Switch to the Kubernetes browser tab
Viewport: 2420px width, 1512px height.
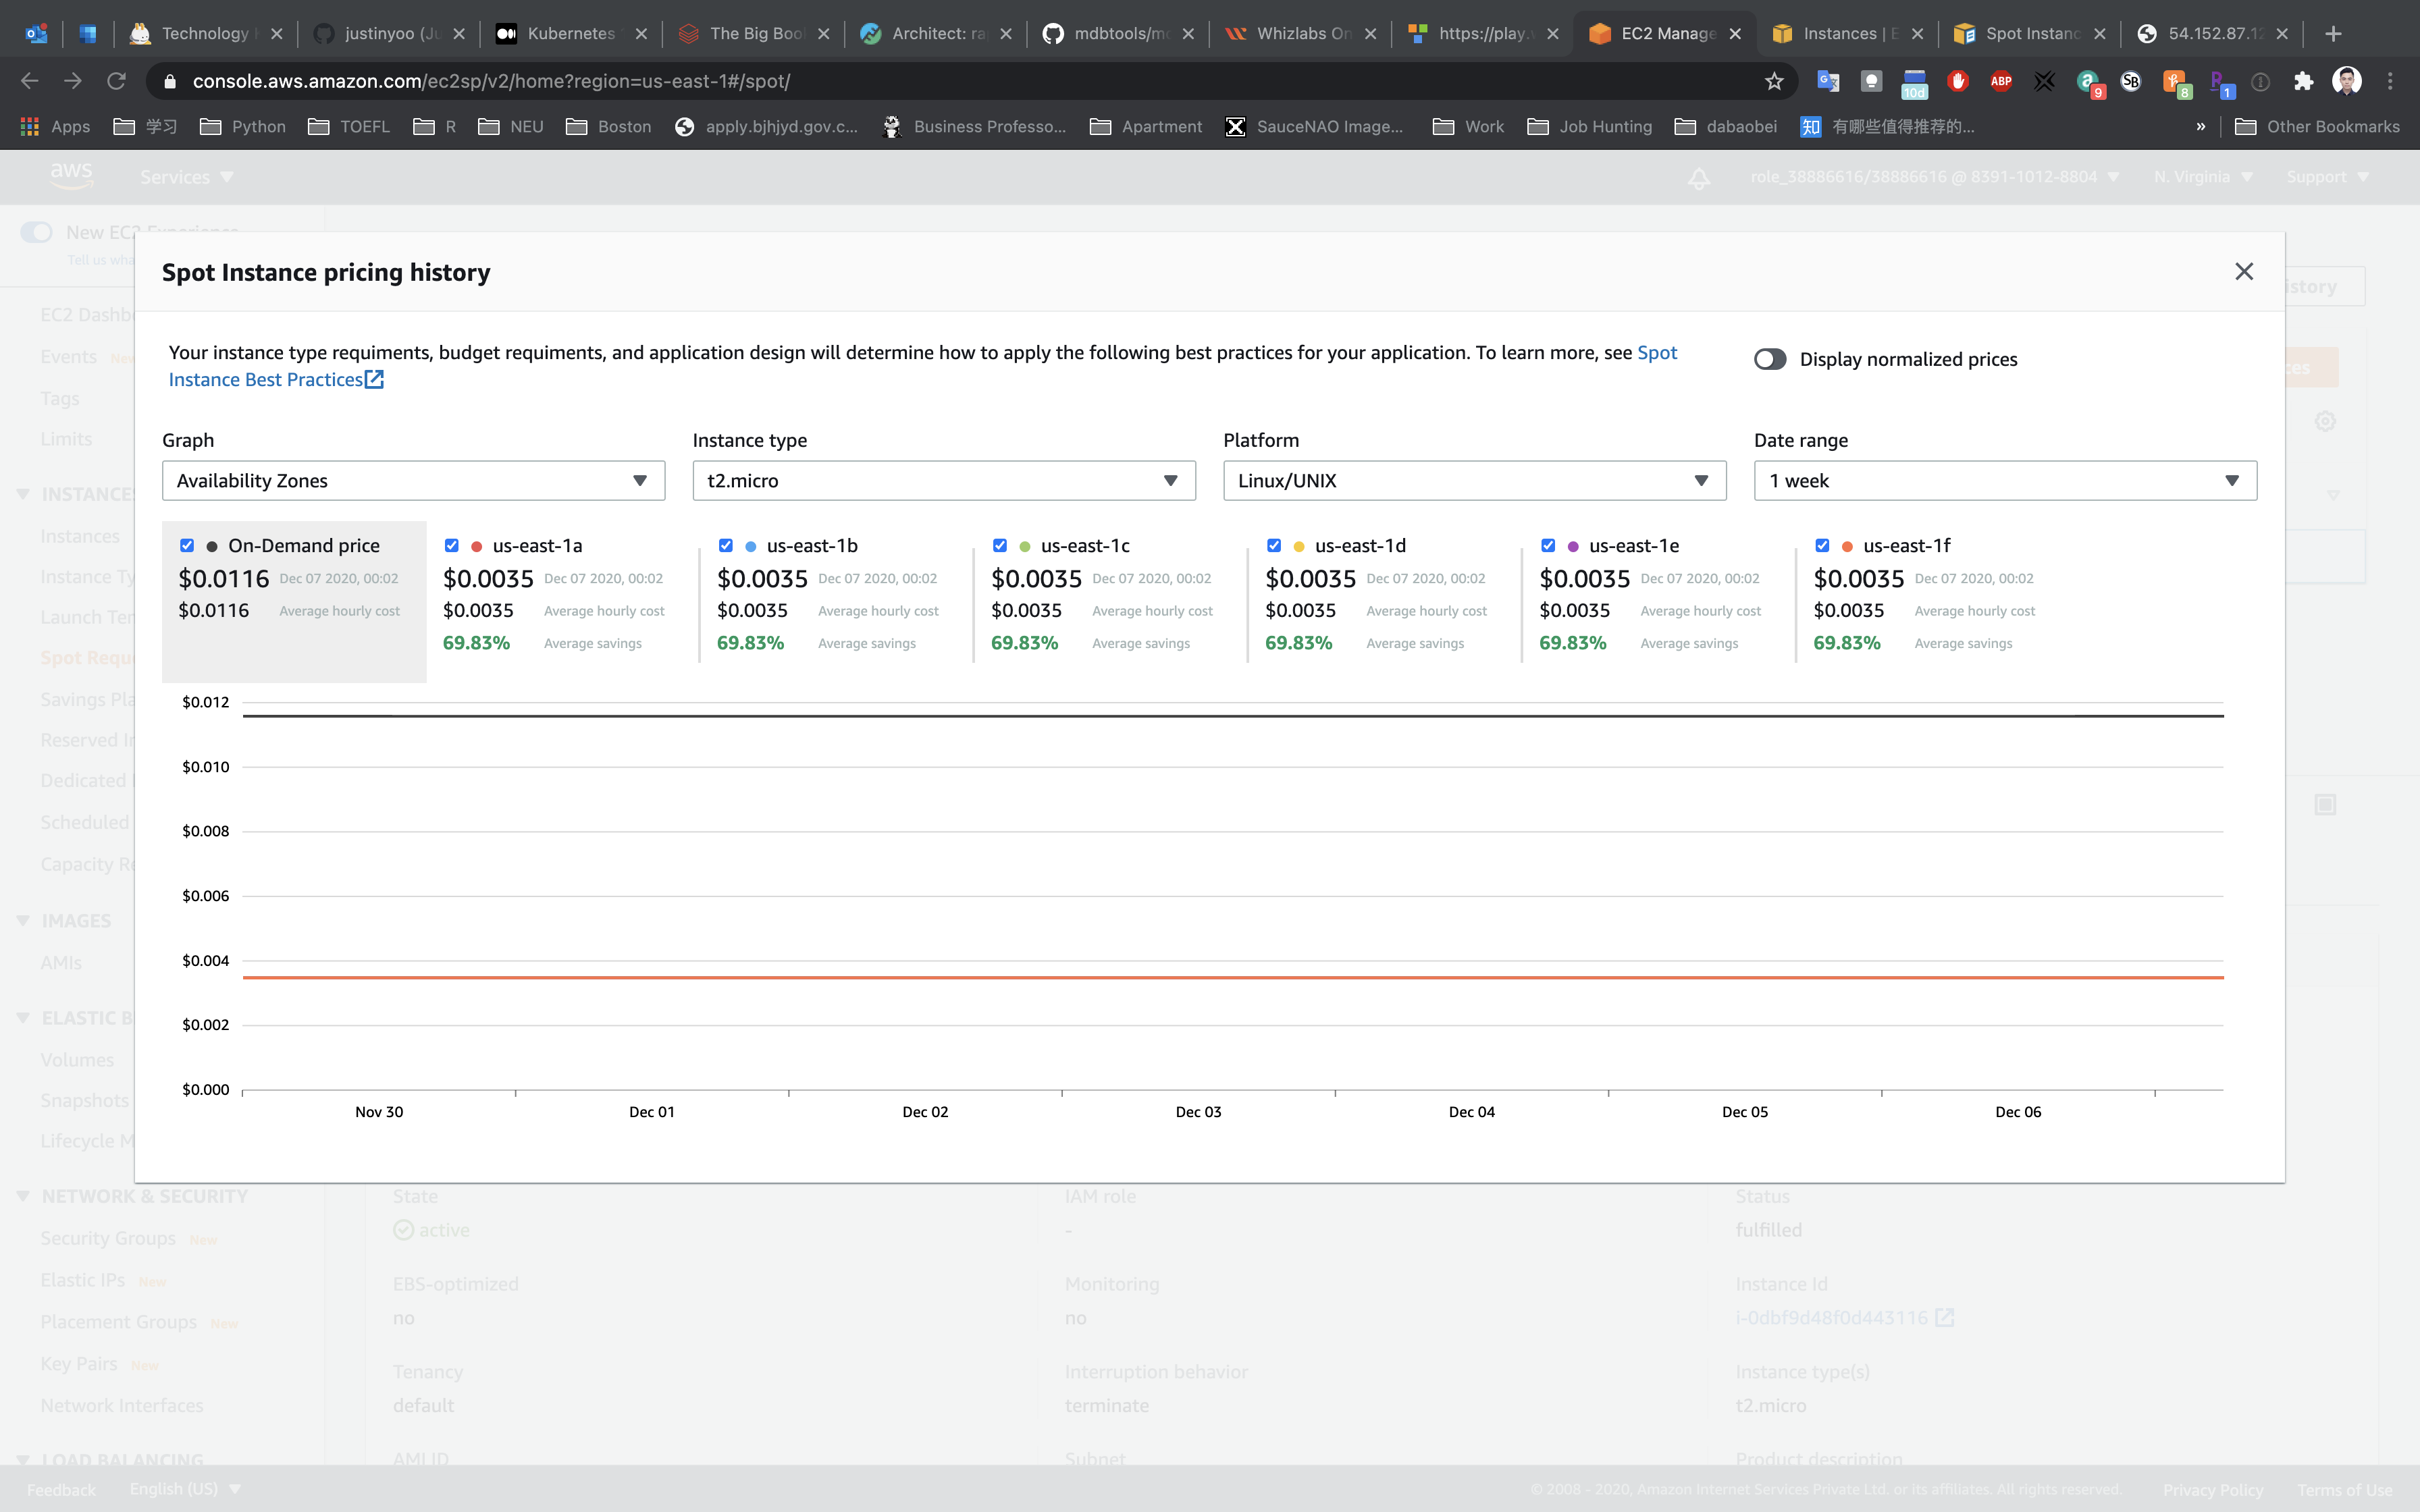point(570,33)
